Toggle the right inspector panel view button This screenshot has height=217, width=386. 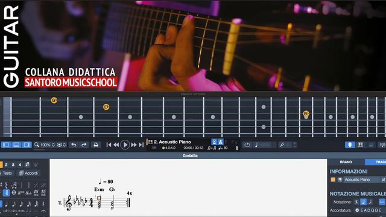pos(27,145)
